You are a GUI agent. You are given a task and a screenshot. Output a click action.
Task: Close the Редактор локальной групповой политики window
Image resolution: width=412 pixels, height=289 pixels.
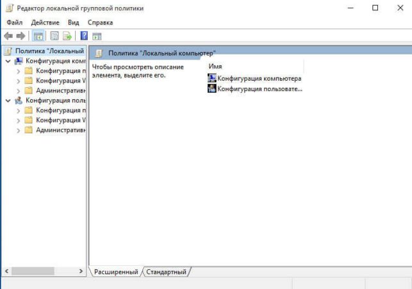[400, 8]
